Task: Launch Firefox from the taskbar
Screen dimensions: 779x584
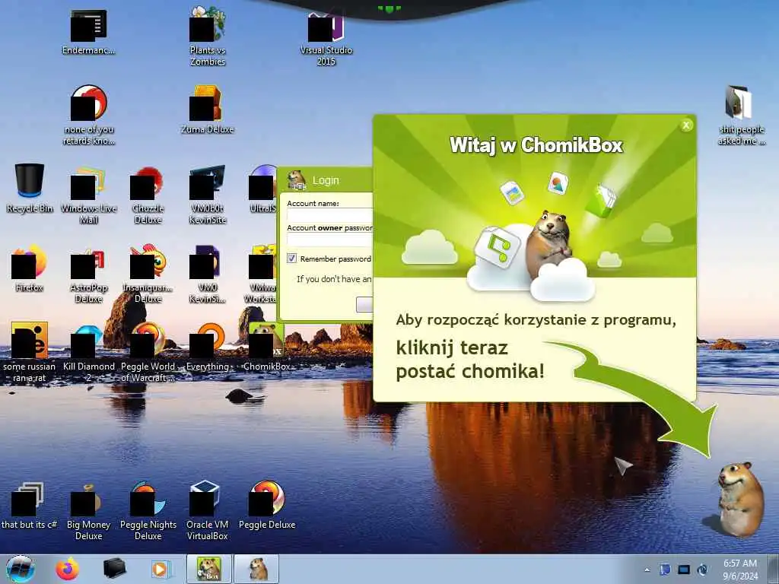Action: coord(67,569)
